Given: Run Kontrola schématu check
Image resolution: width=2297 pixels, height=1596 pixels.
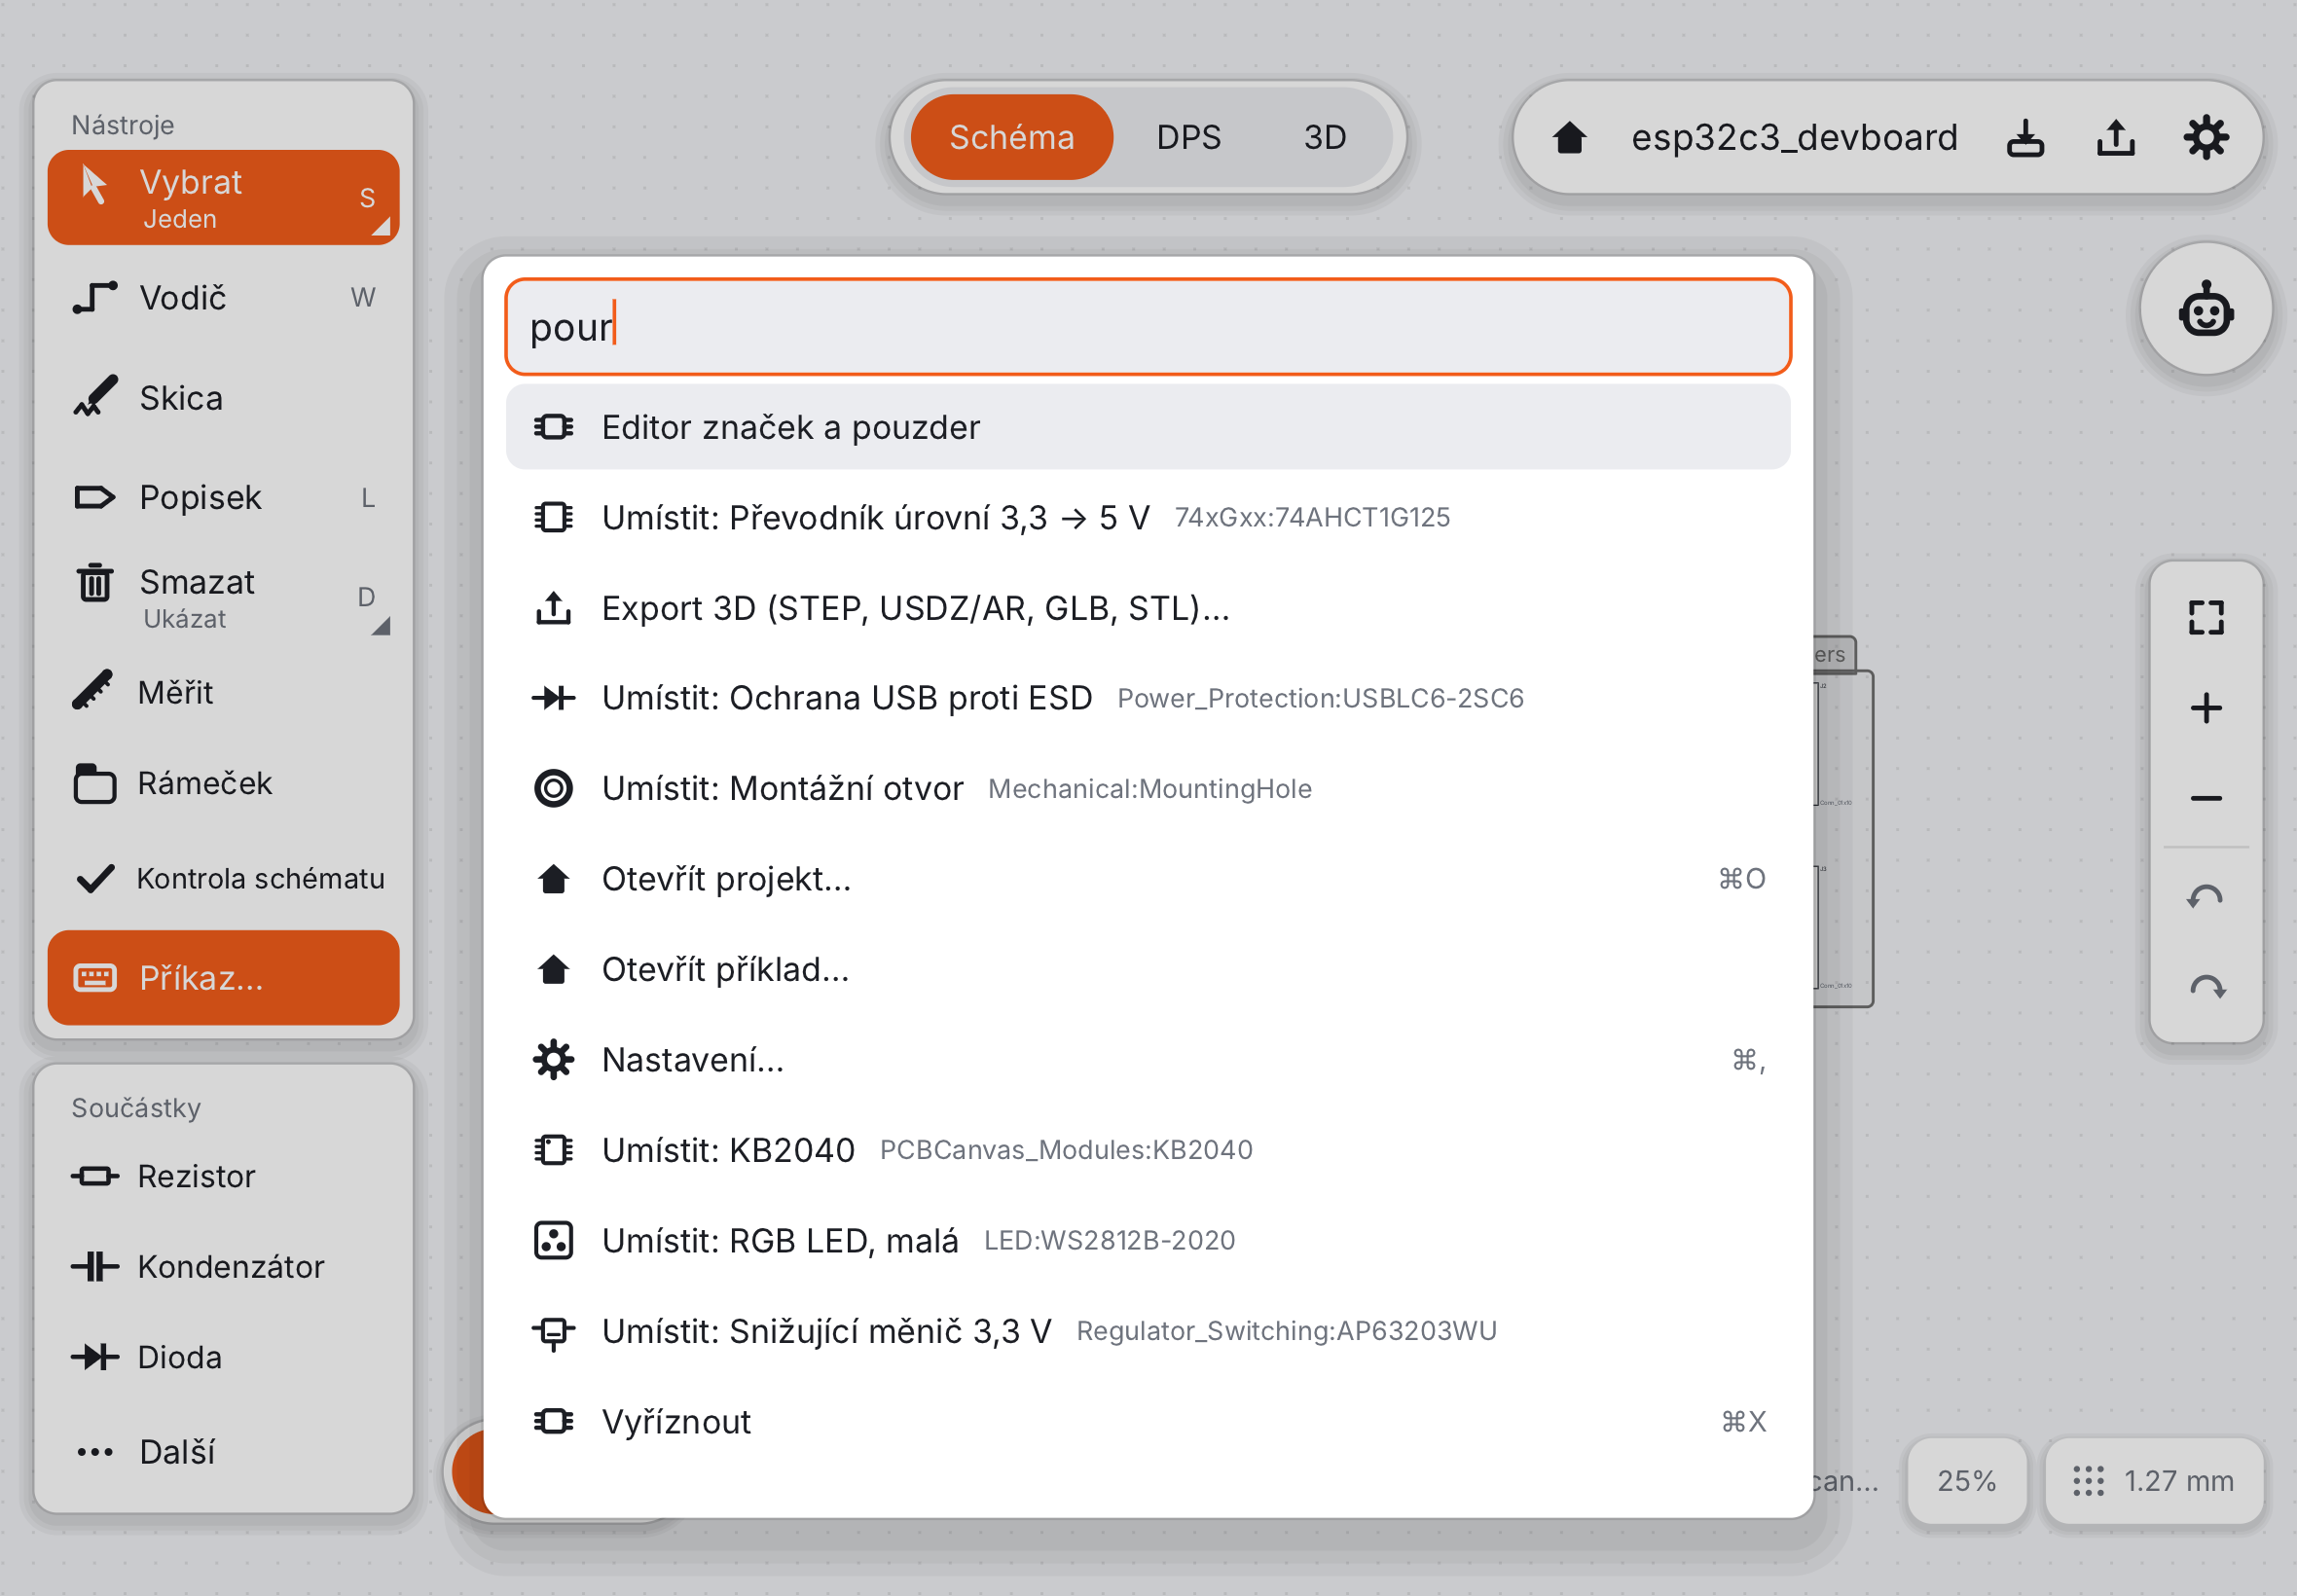Looking at the screenshot, I should (223, 878).
